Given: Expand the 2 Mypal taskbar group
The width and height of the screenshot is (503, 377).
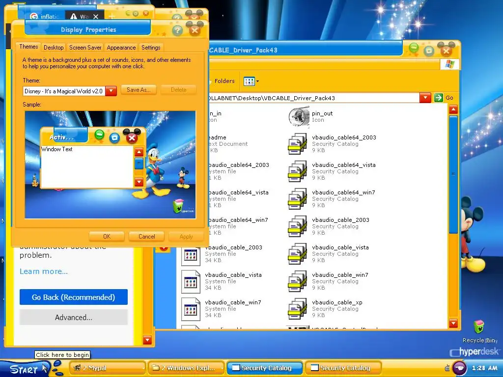Looking at the screenshot, I should [x=143, y=368].
